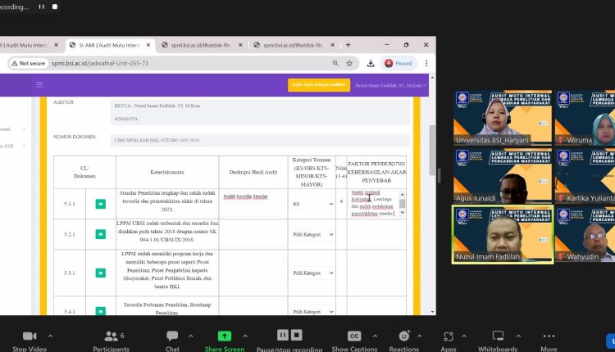615x352 pixels.
Task: Open video options arrow beside Stop Video
Action: click(x=50, y=336)
